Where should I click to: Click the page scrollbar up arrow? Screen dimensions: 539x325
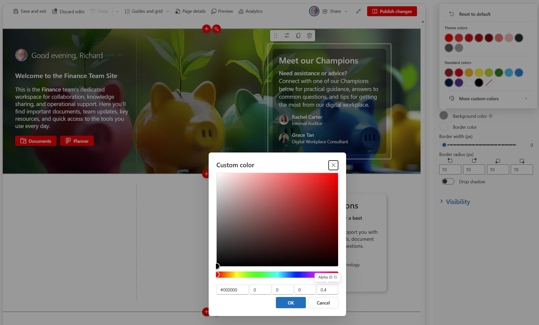tap(423, 22)
